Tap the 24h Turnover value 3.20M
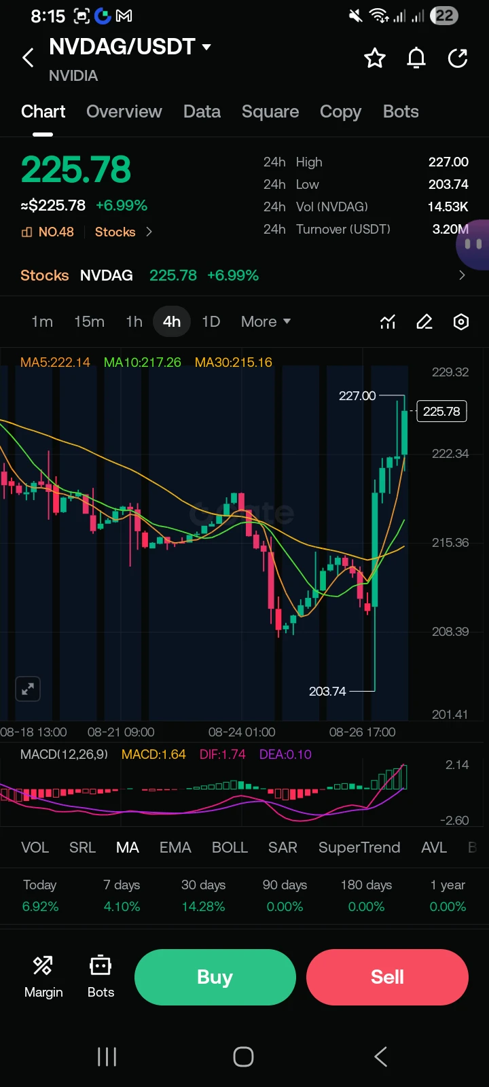Viewport: 489px width, 1087px height. (x=450, y=229)
